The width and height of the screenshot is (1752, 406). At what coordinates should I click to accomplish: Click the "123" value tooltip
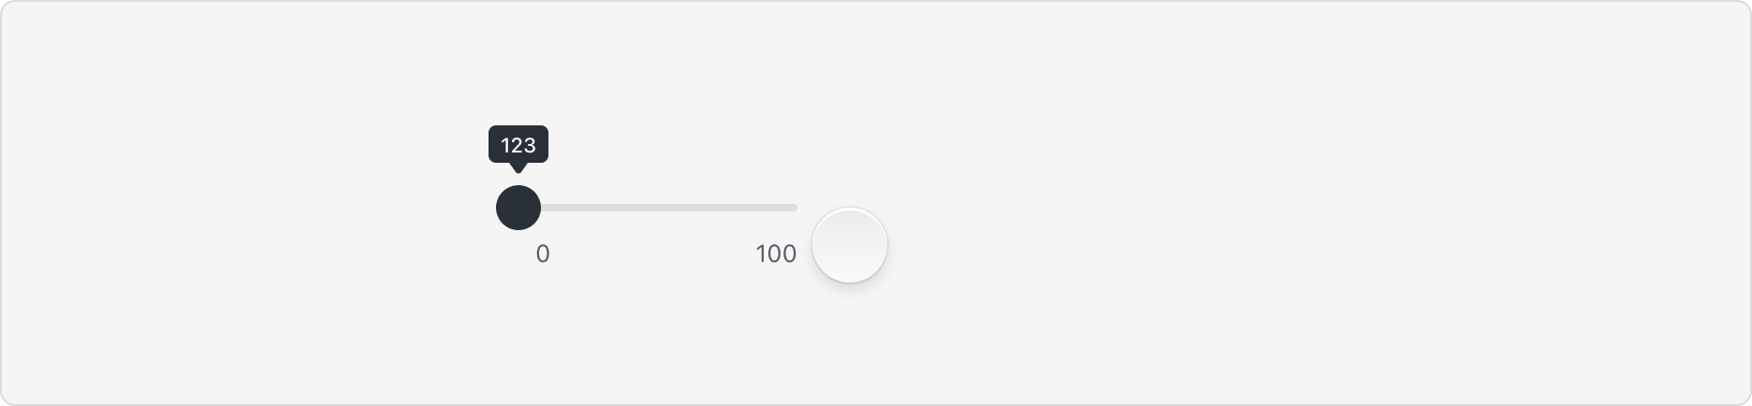(518, 145)
